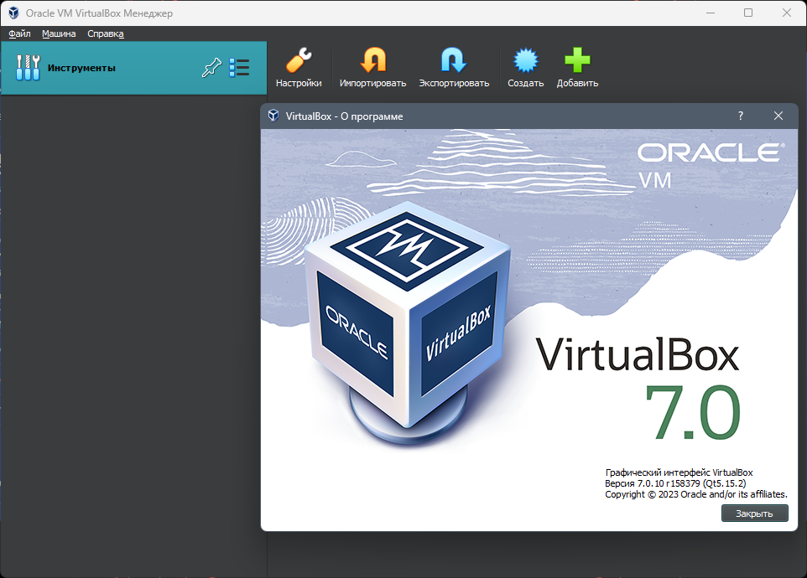Open the Справка menu
Screen dimensions: 807x578
(x=106, y=34)
